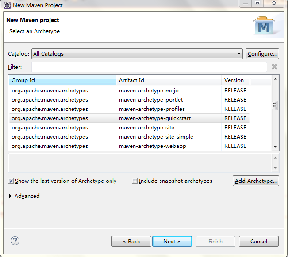288x257 pixels.
Task: Select maven-archetype-portlet row
Action: pyautogui.click(x=129, y=100)
